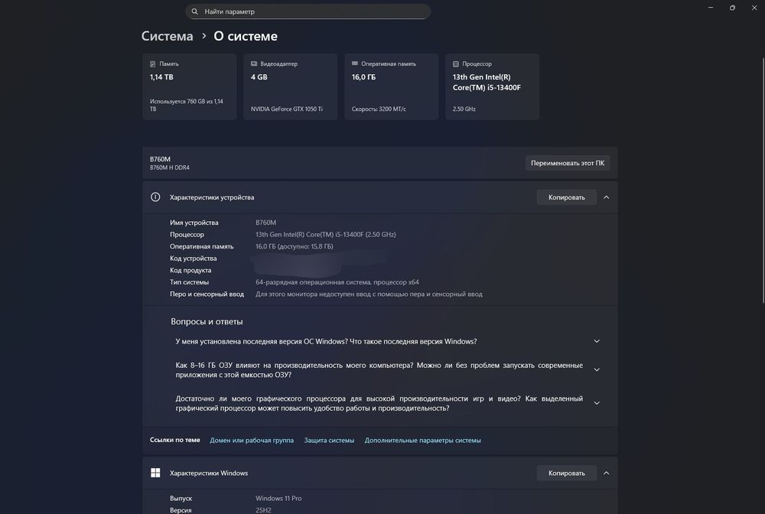This screenshot has height=514, width=765.
Task: Select the Windows 11 Pro edition text
Action: coord(278,498)
